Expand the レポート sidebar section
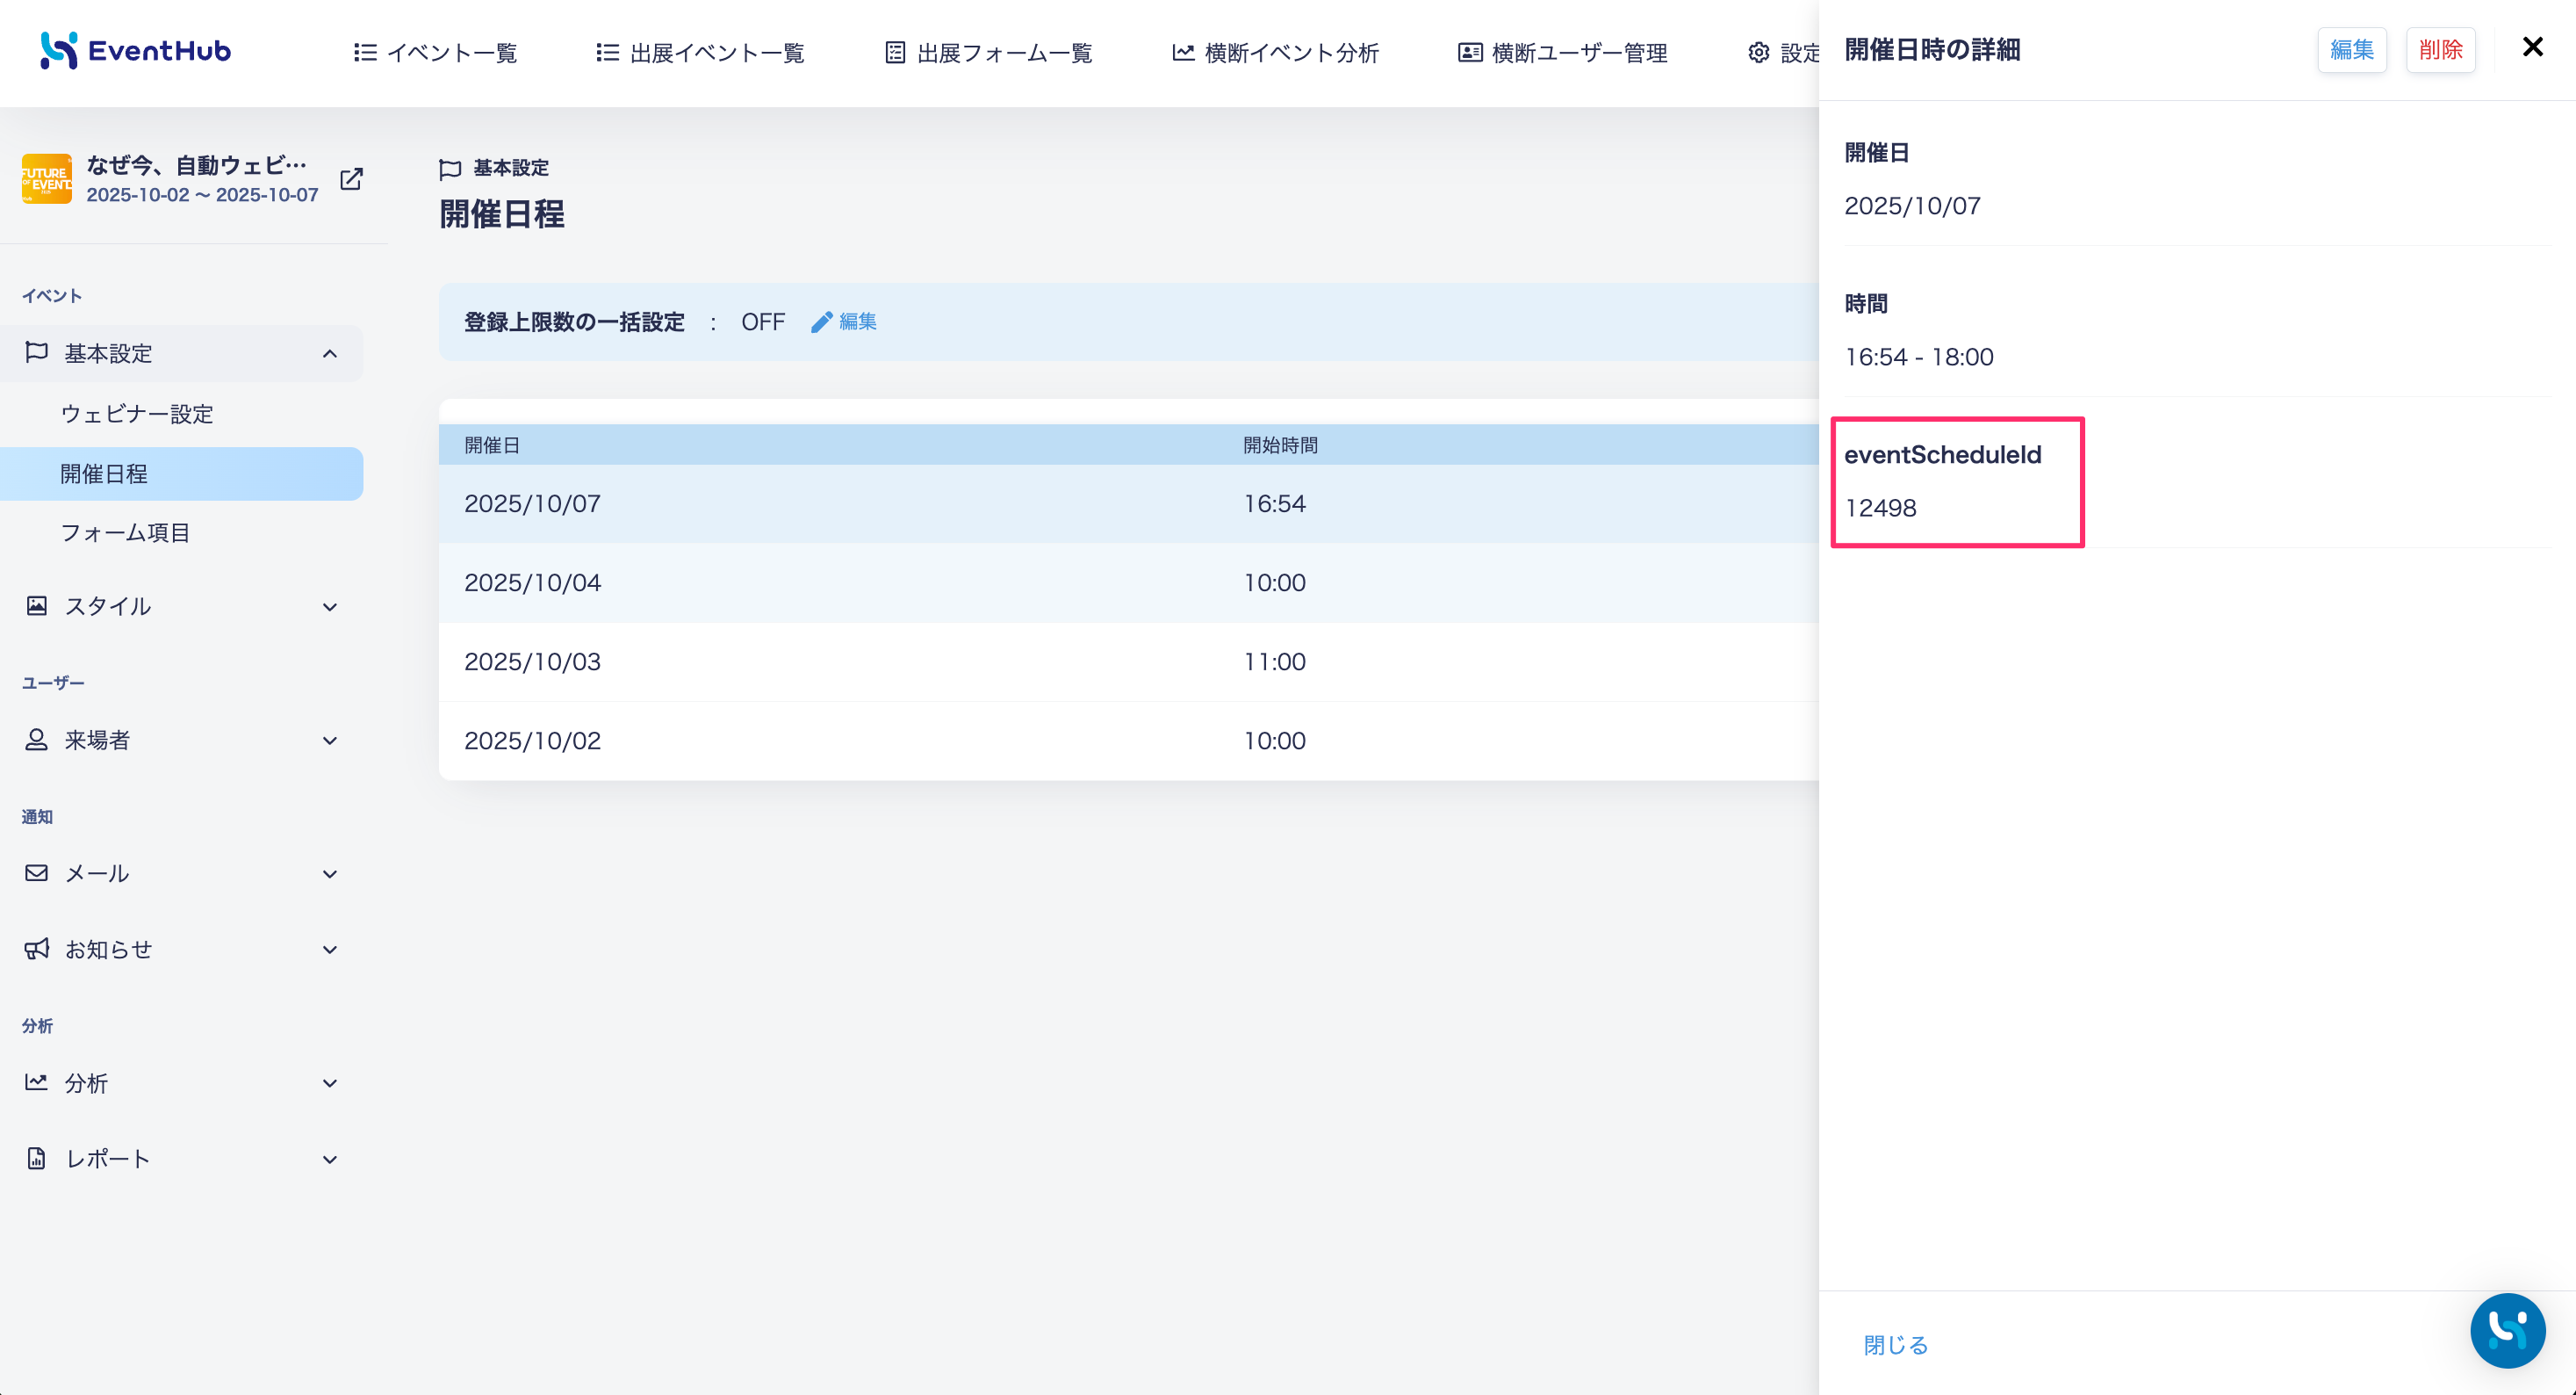The height and width of the screenshot is (1395, 2576). (182, 1159)
